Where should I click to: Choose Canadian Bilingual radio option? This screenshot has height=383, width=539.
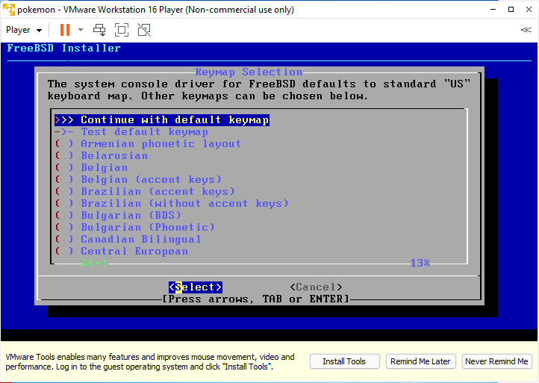pos(128,240)
